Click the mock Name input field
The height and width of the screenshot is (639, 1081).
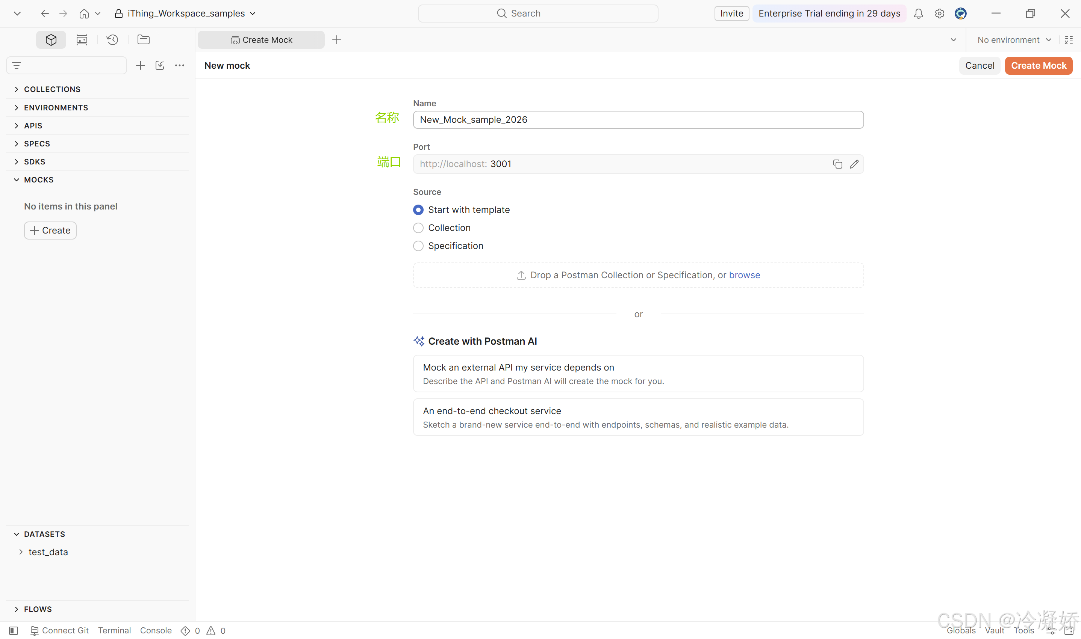pyautogui.click(x=638, y=120)
